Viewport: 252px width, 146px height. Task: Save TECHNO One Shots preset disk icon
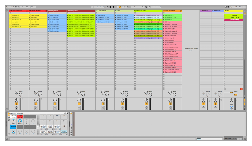click(x=67, y=113)
